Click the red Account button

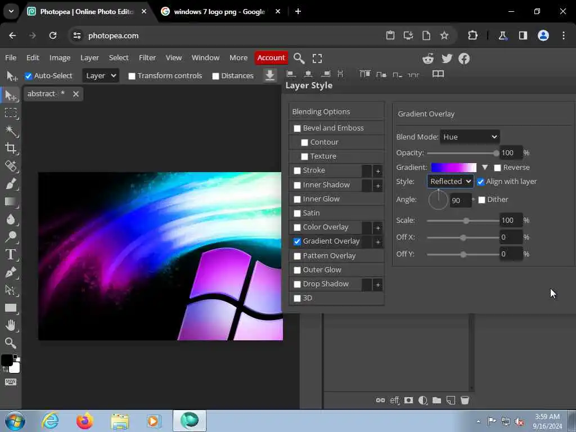(271, 58)
